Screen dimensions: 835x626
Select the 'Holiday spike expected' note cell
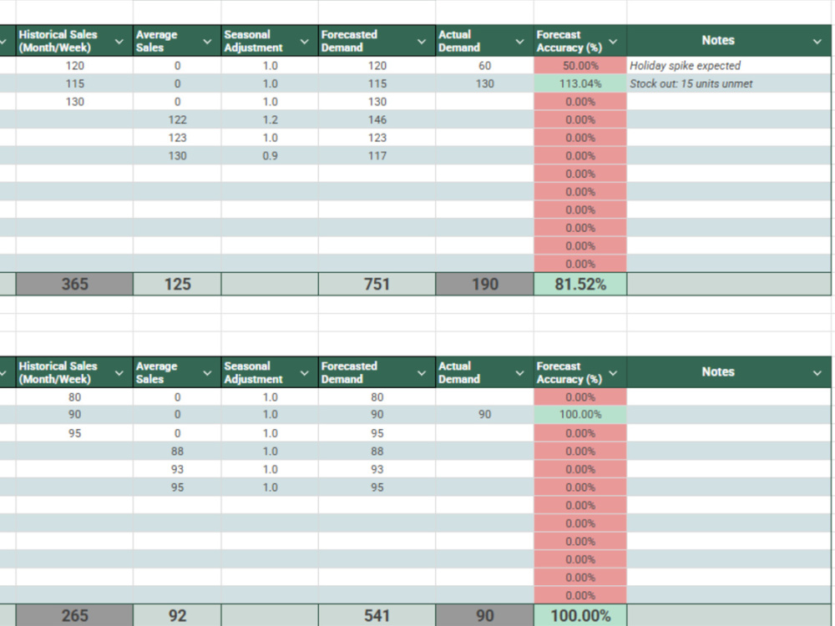pyautogui.click(x=728, y=65)
